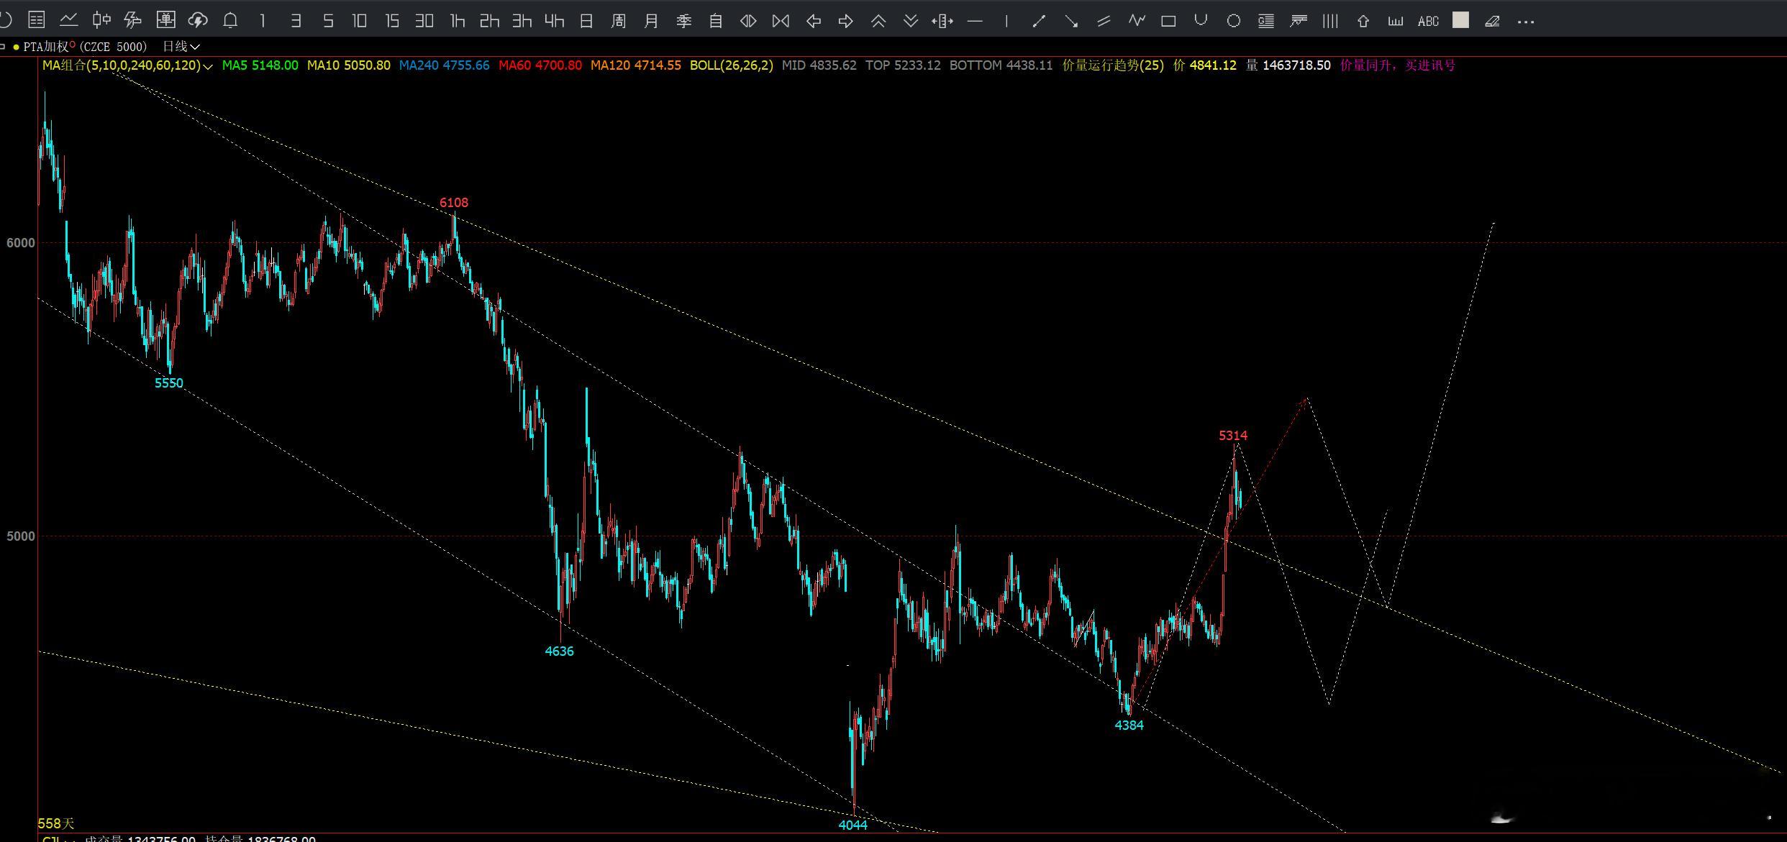Switch to monthly 月 period tab
1787x842 pixels.
tap(651, 21)
